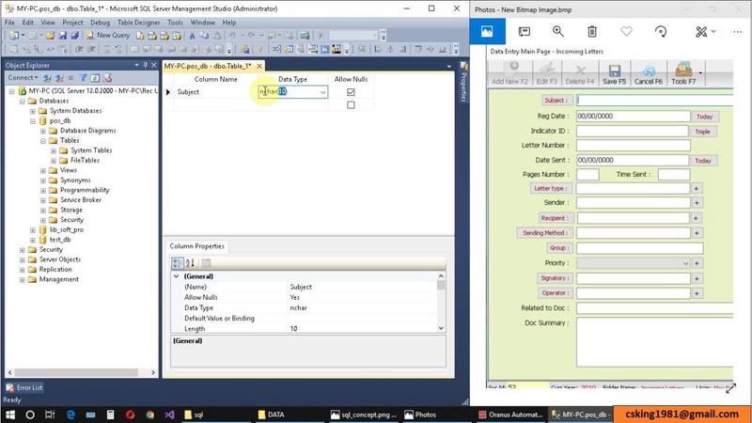This screenshot has height=423, width=752.
Task: Expand the lib_soft_pro database node
Action: [33, 230]
